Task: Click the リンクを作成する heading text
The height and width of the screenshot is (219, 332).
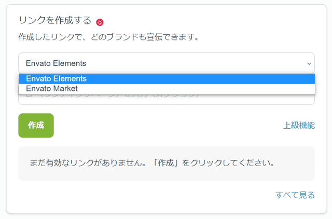Action: click(x=55, y=21)
